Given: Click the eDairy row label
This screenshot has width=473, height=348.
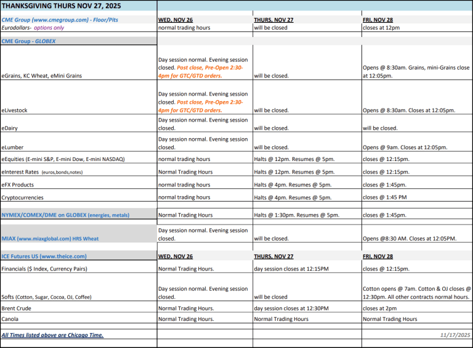Looking at the screenshot, I should pyautogui.click(x=10, y=128).
